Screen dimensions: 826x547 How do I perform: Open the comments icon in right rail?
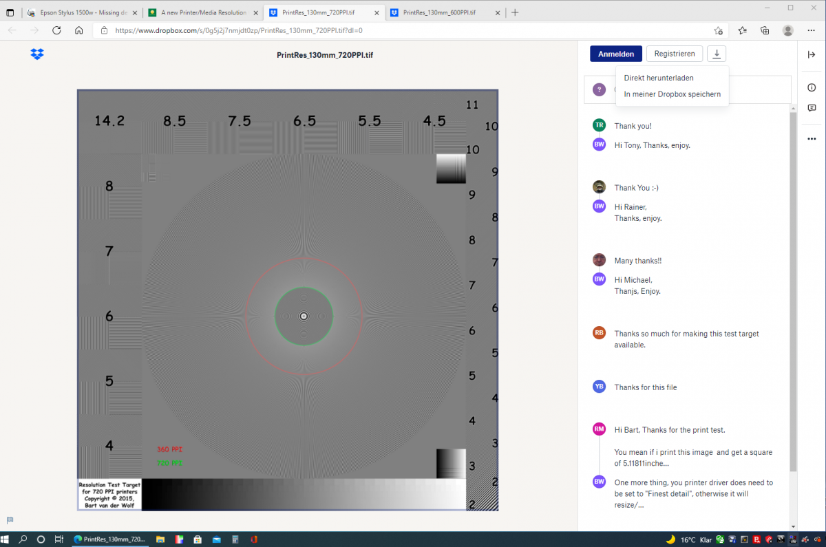tap(812, 108)
